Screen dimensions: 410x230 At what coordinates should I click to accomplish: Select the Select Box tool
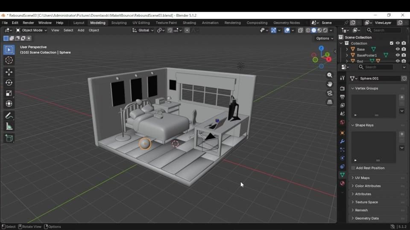tap(9, 49)
